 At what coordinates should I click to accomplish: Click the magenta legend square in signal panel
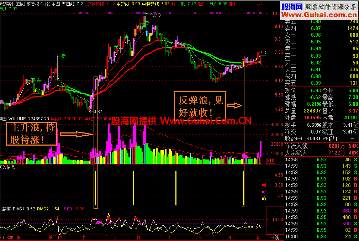click(263, 192)
